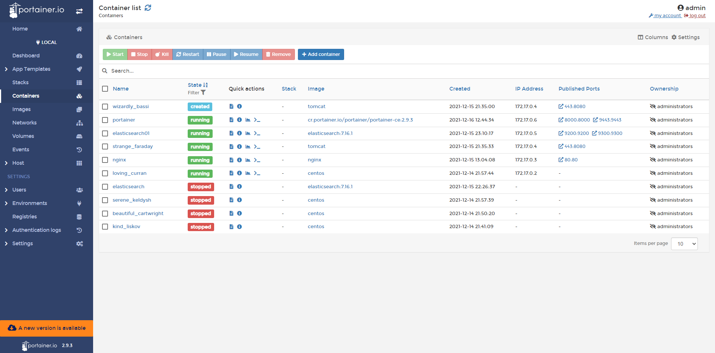Viewport: 715px width, 353px height.
Task: Expand App Templates in sidebar
Action: click(x=6, y=69)
